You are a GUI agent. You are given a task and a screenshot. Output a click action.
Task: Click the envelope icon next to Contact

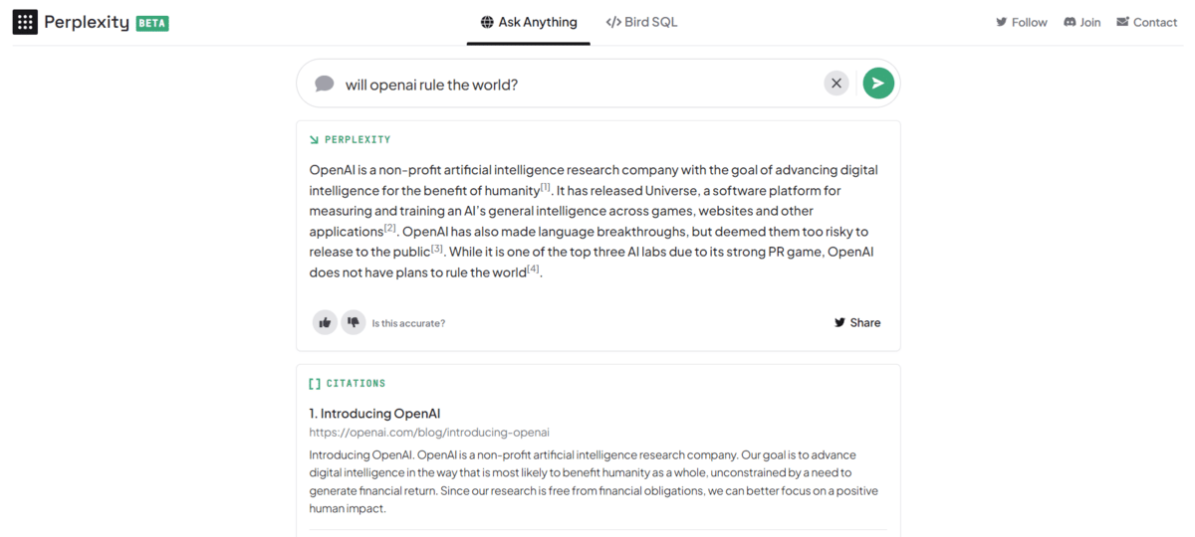1122,22
